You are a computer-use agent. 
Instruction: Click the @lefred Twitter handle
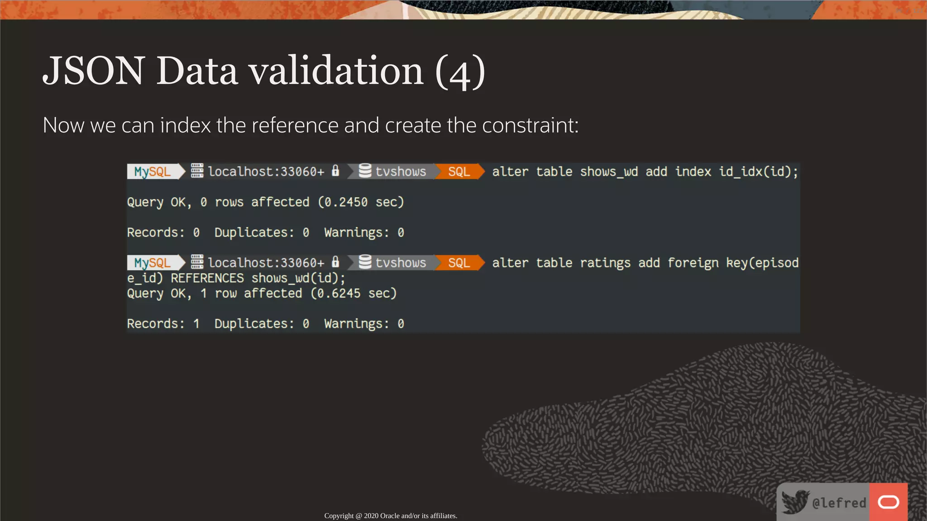(x=839, y=503)
